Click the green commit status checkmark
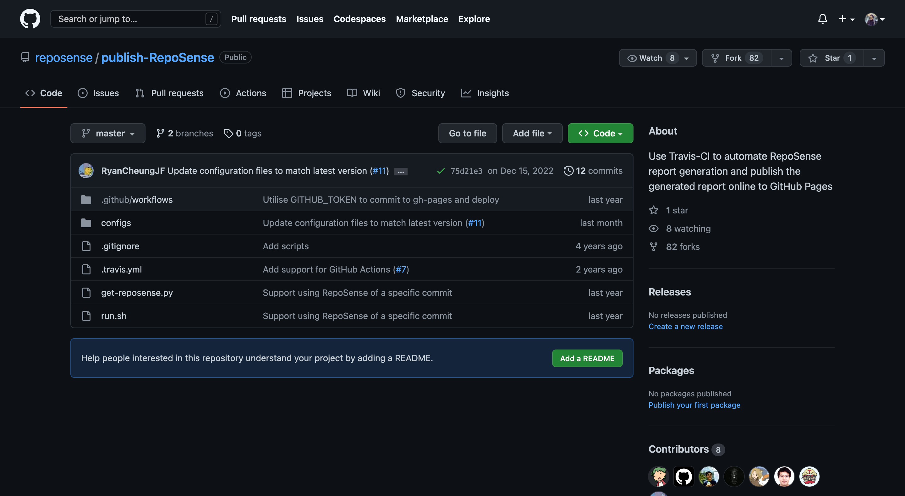Viewport: 905px width, 496px height. tap(441, 171)
